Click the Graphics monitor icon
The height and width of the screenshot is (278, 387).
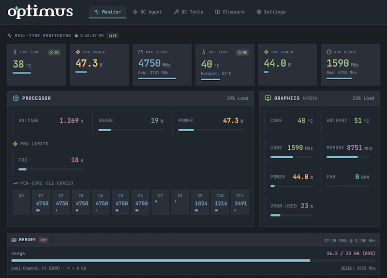[x=268, y=98]
